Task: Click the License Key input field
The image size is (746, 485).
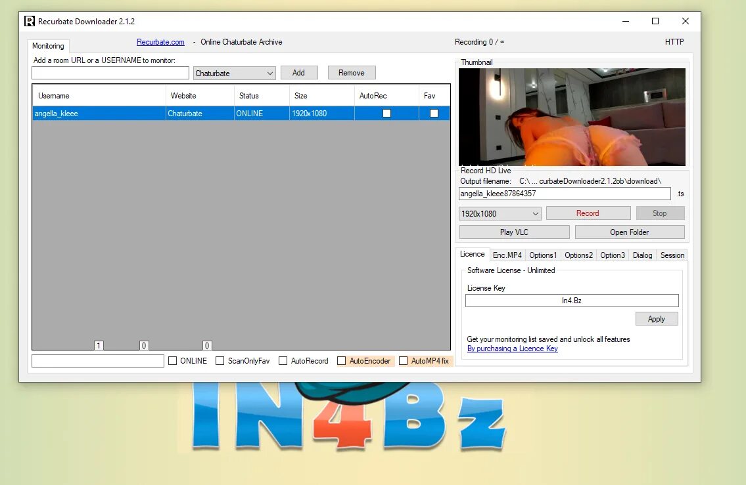Action: click(572, 301)
